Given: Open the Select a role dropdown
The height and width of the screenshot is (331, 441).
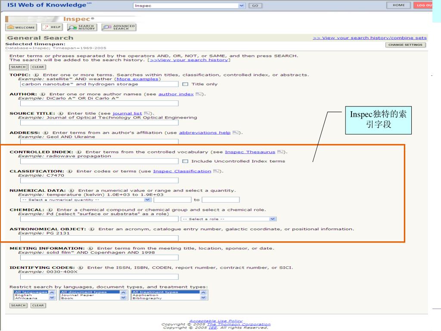Looking at the screenshot, I should 229,219.
